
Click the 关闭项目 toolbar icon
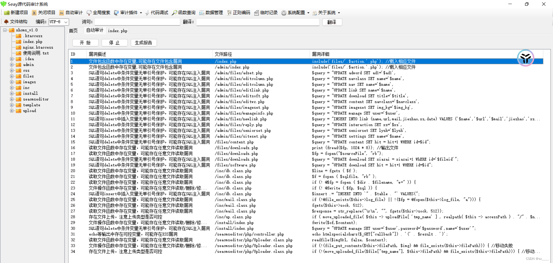[x=34, y=13]
